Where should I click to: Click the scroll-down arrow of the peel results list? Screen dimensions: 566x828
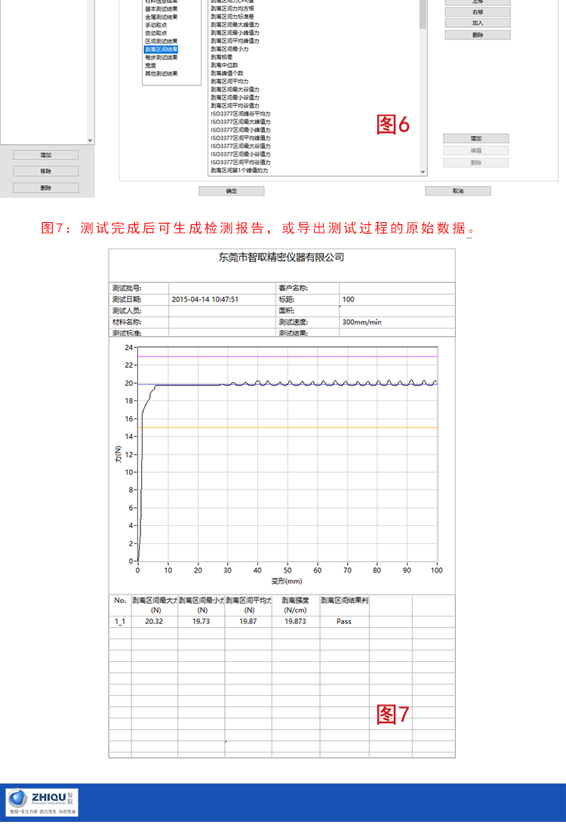click(x=423, y=171)
